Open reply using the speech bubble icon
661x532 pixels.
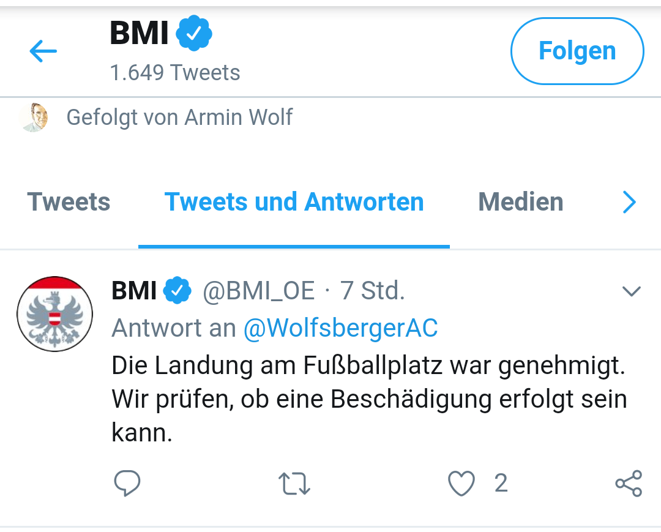pos(127,482)
